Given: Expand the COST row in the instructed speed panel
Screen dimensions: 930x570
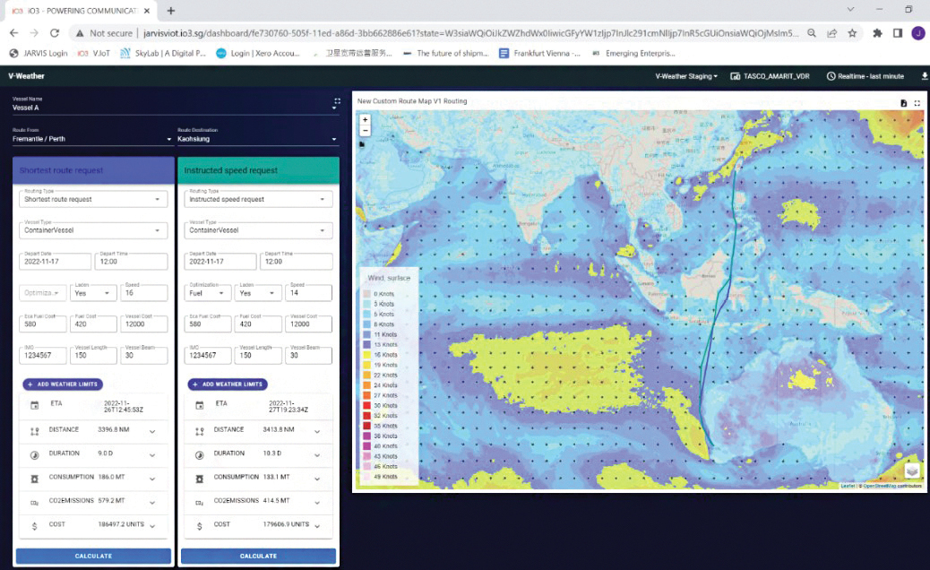Looking at the screenshot, I should (x=318, y=525).
